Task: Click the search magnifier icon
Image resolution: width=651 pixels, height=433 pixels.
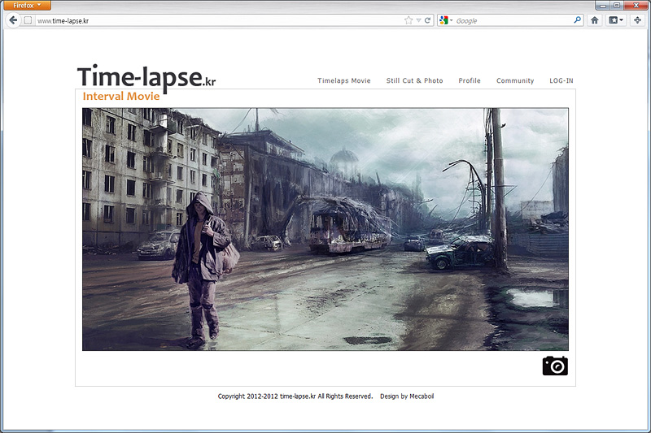Action: click(578, 19)
